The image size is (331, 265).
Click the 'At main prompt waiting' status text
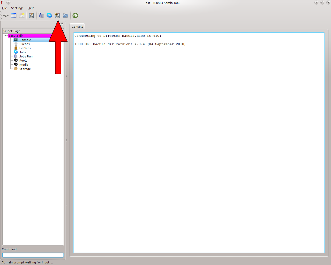tap(27, 262)
